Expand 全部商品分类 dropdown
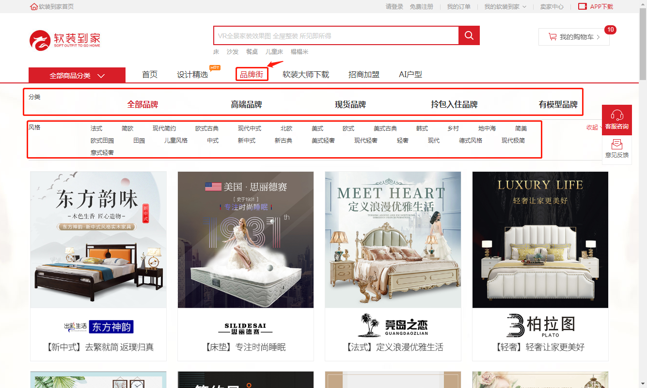Image resolution: width=647 pixels, height=388 pixels. point(77,76)
